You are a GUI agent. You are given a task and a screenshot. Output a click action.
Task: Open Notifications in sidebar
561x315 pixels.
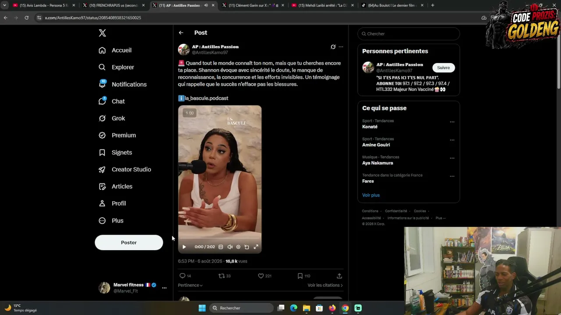pos(123,84)
